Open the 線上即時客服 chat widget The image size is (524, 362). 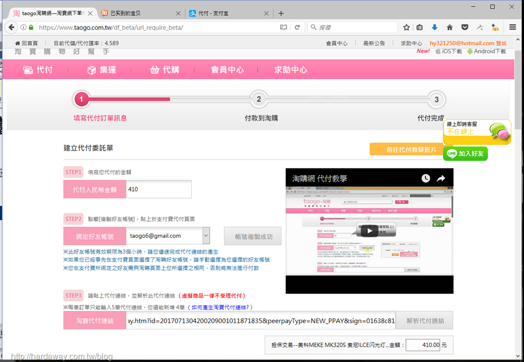click(477, 132)
